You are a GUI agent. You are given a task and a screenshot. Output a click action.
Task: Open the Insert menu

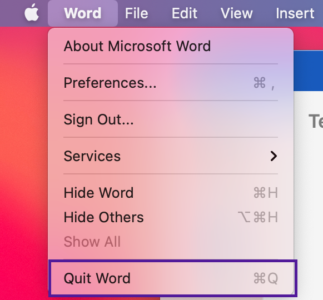295,13
